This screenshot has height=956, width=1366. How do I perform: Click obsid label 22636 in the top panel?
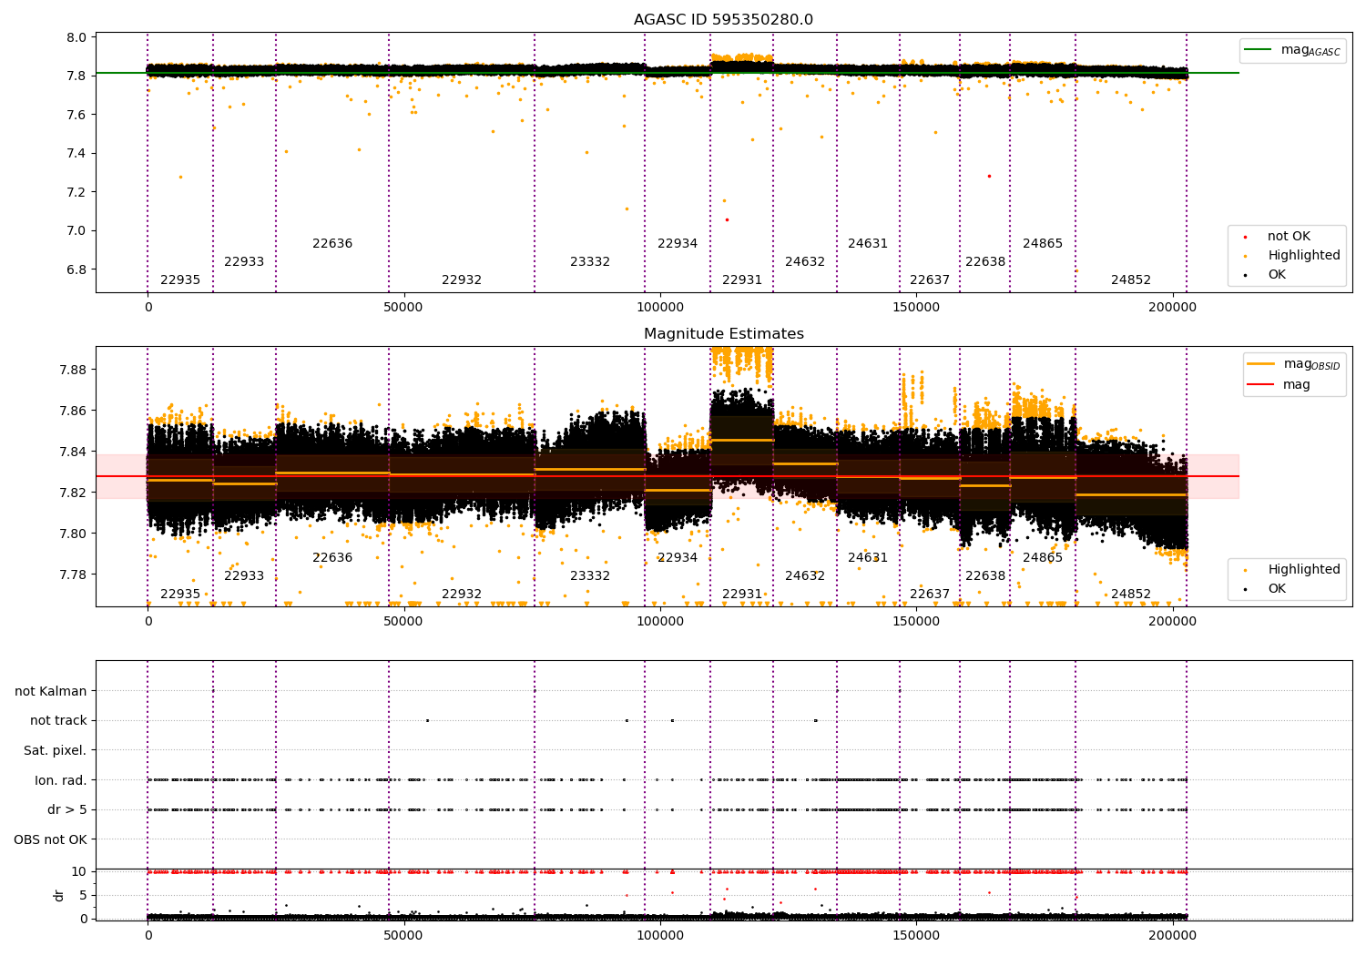pyautogui.click(x=332, y=244)
